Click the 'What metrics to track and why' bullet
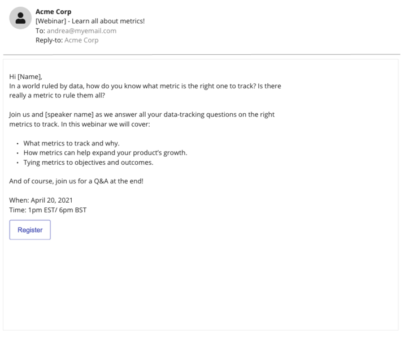Viewport: 404px width, 338px height. (71, 143)
